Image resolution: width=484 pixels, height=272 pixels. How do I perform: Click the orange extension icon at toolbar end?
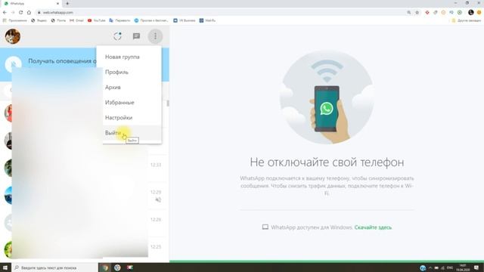point(479,12)
